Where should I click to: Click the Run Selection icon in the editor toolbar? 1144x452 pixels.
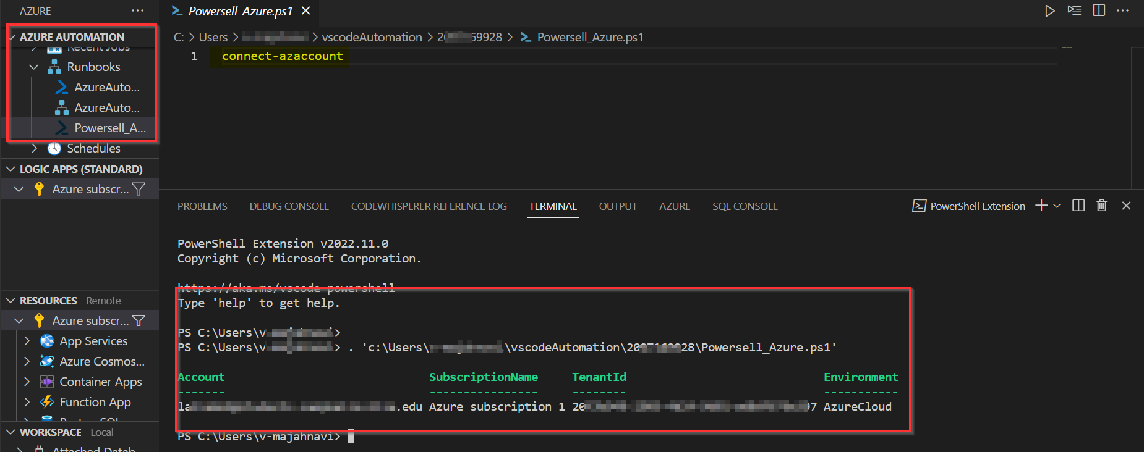(1074, 11)
